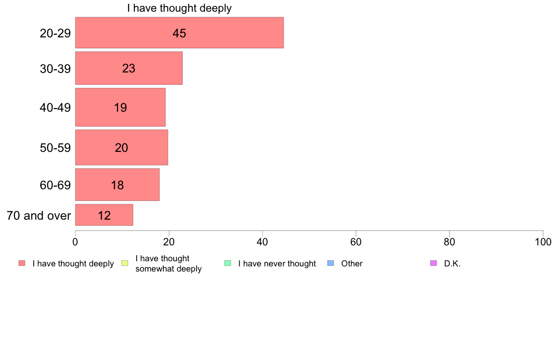Click the 40 tick on x-axis

pos(263,242)
